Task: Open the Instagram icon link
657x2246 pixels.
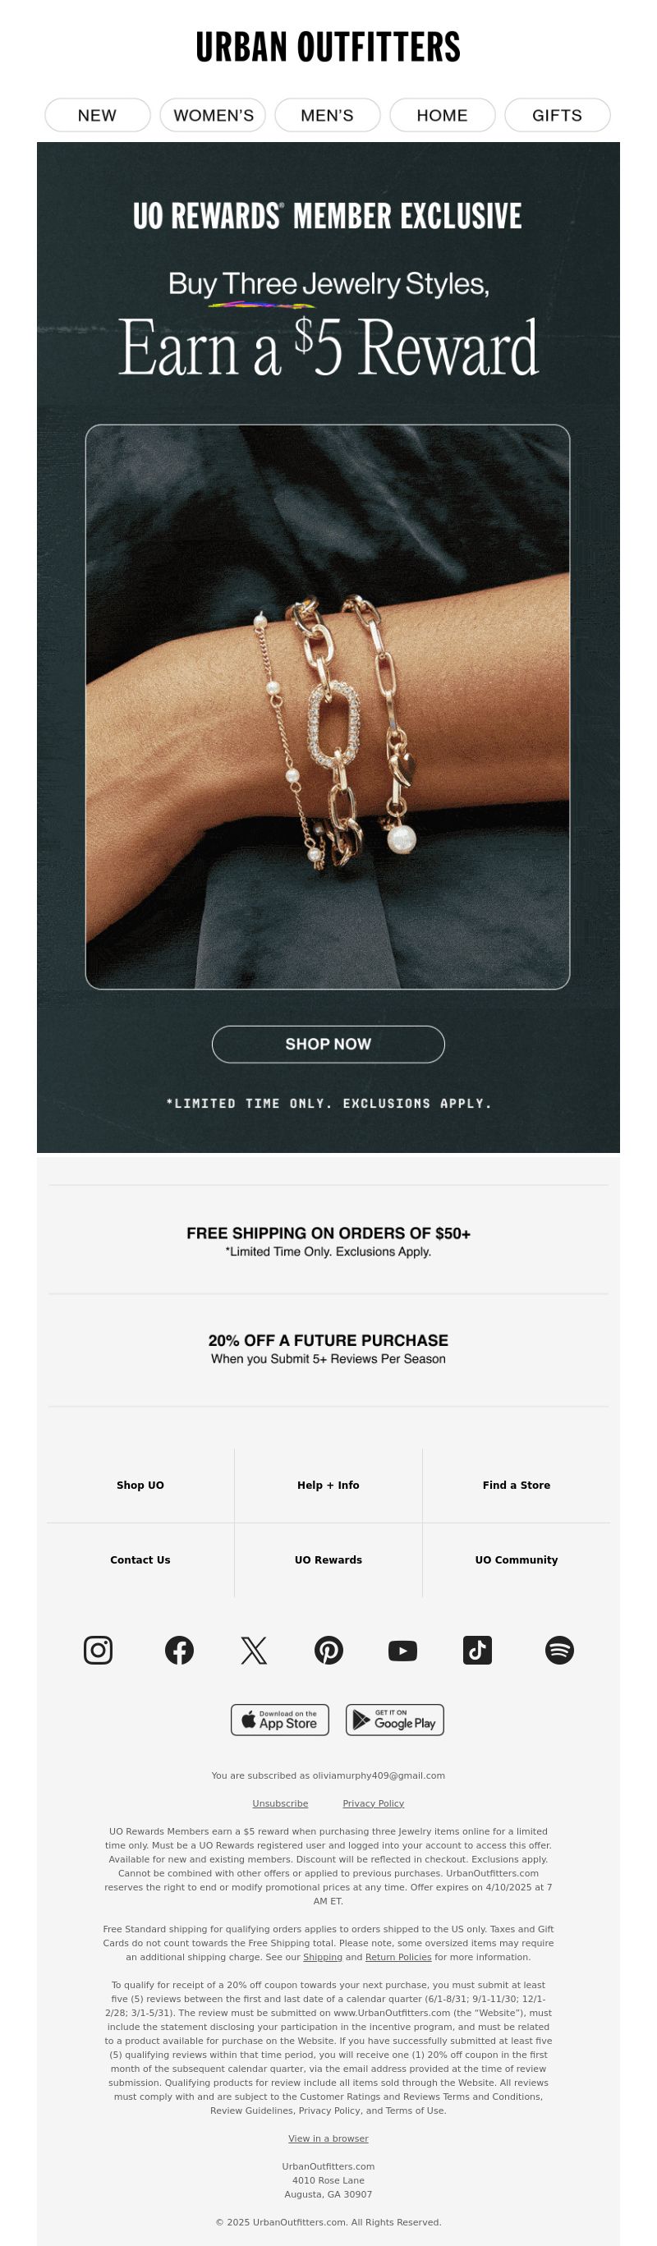Action: [98, 1650]
